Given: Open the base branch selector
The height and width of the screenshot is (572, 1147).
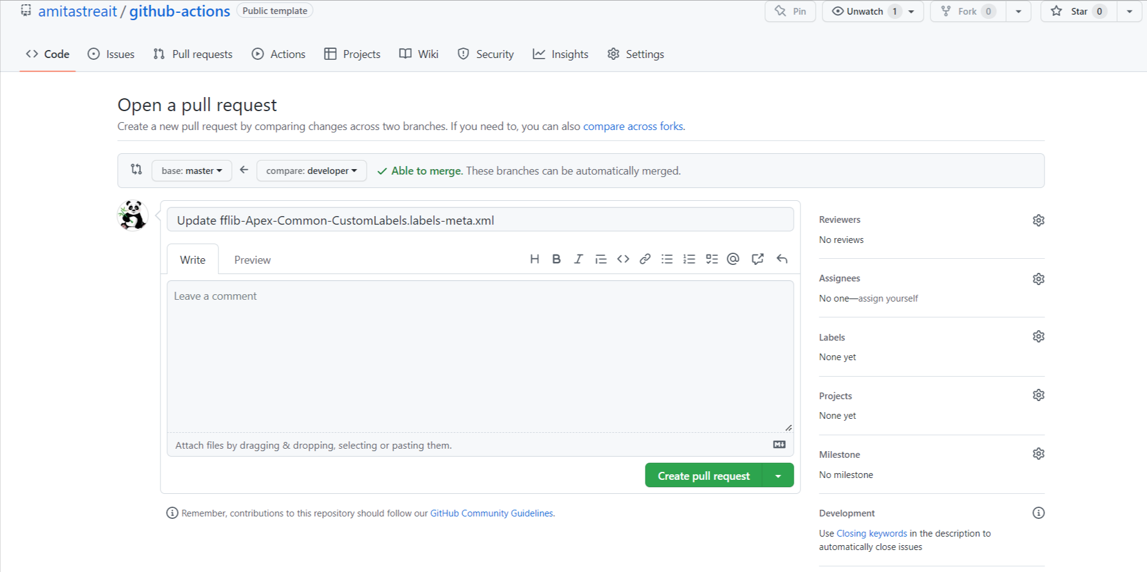Looking at the screenshot, I should 191,170.
